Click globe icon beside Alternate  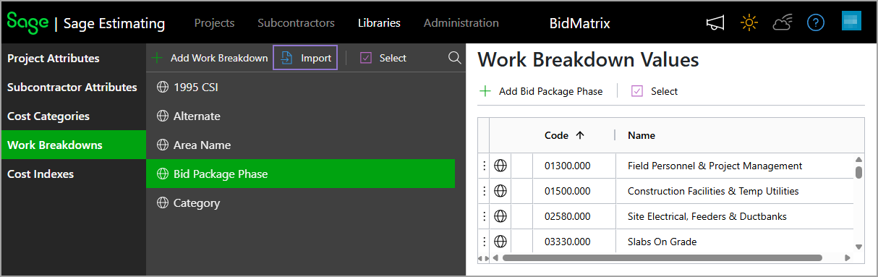point(163,116)
